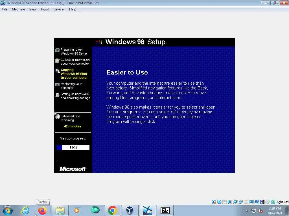Click the keyboard capture green arrow icon

(x=273, y=202)
